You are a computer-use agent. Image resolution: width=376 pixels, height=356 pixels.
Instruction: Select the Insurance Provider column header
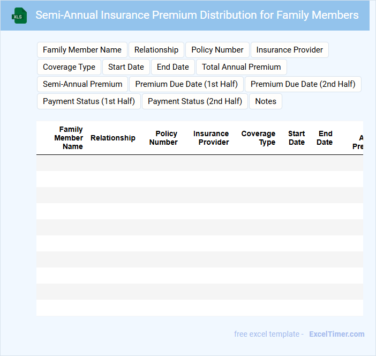(211, 138)
